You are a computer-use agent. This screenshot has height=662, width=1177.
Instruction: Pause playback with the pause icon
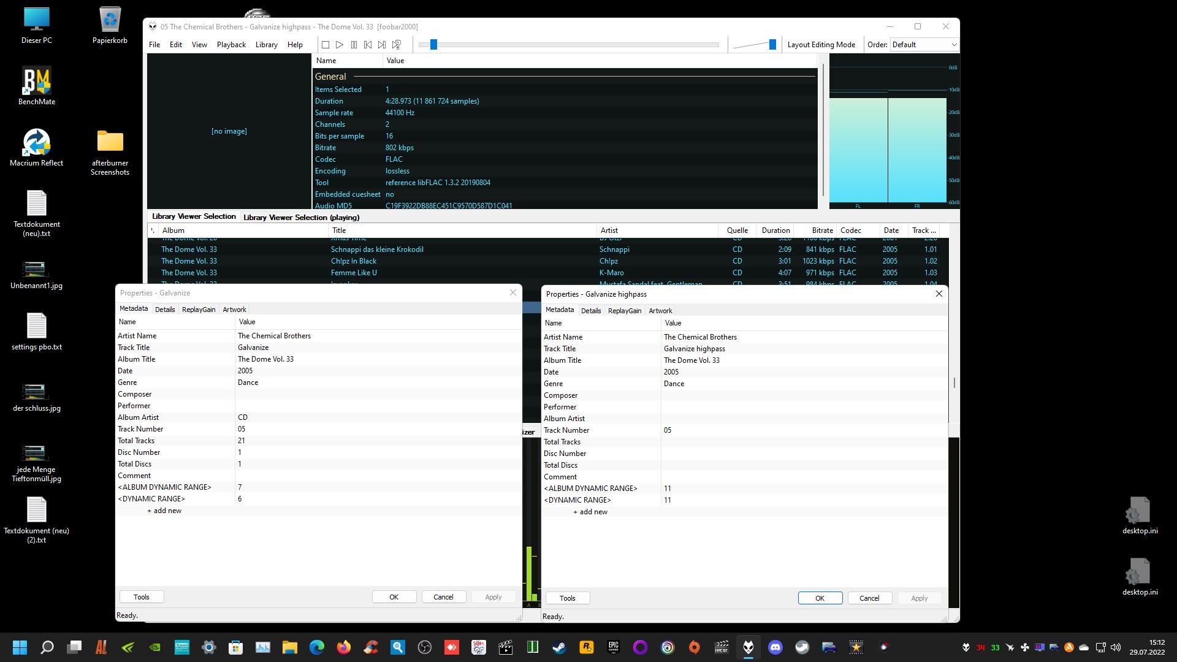pos(354,45)
